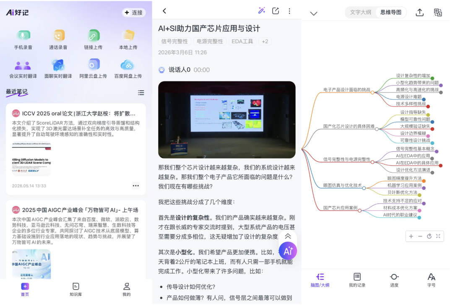This screenshot has height=305, width=453.
Task: Open the 脑图/大纲 bottom tab
Action: (x=320, y=280)
